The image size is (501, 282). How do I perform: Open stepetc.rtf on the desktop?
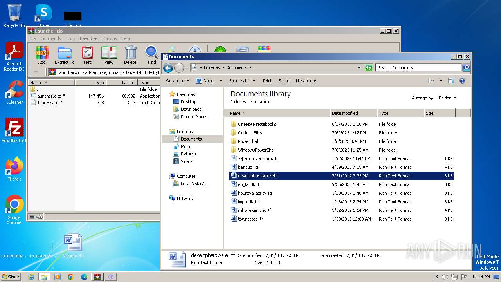point(73,246)
